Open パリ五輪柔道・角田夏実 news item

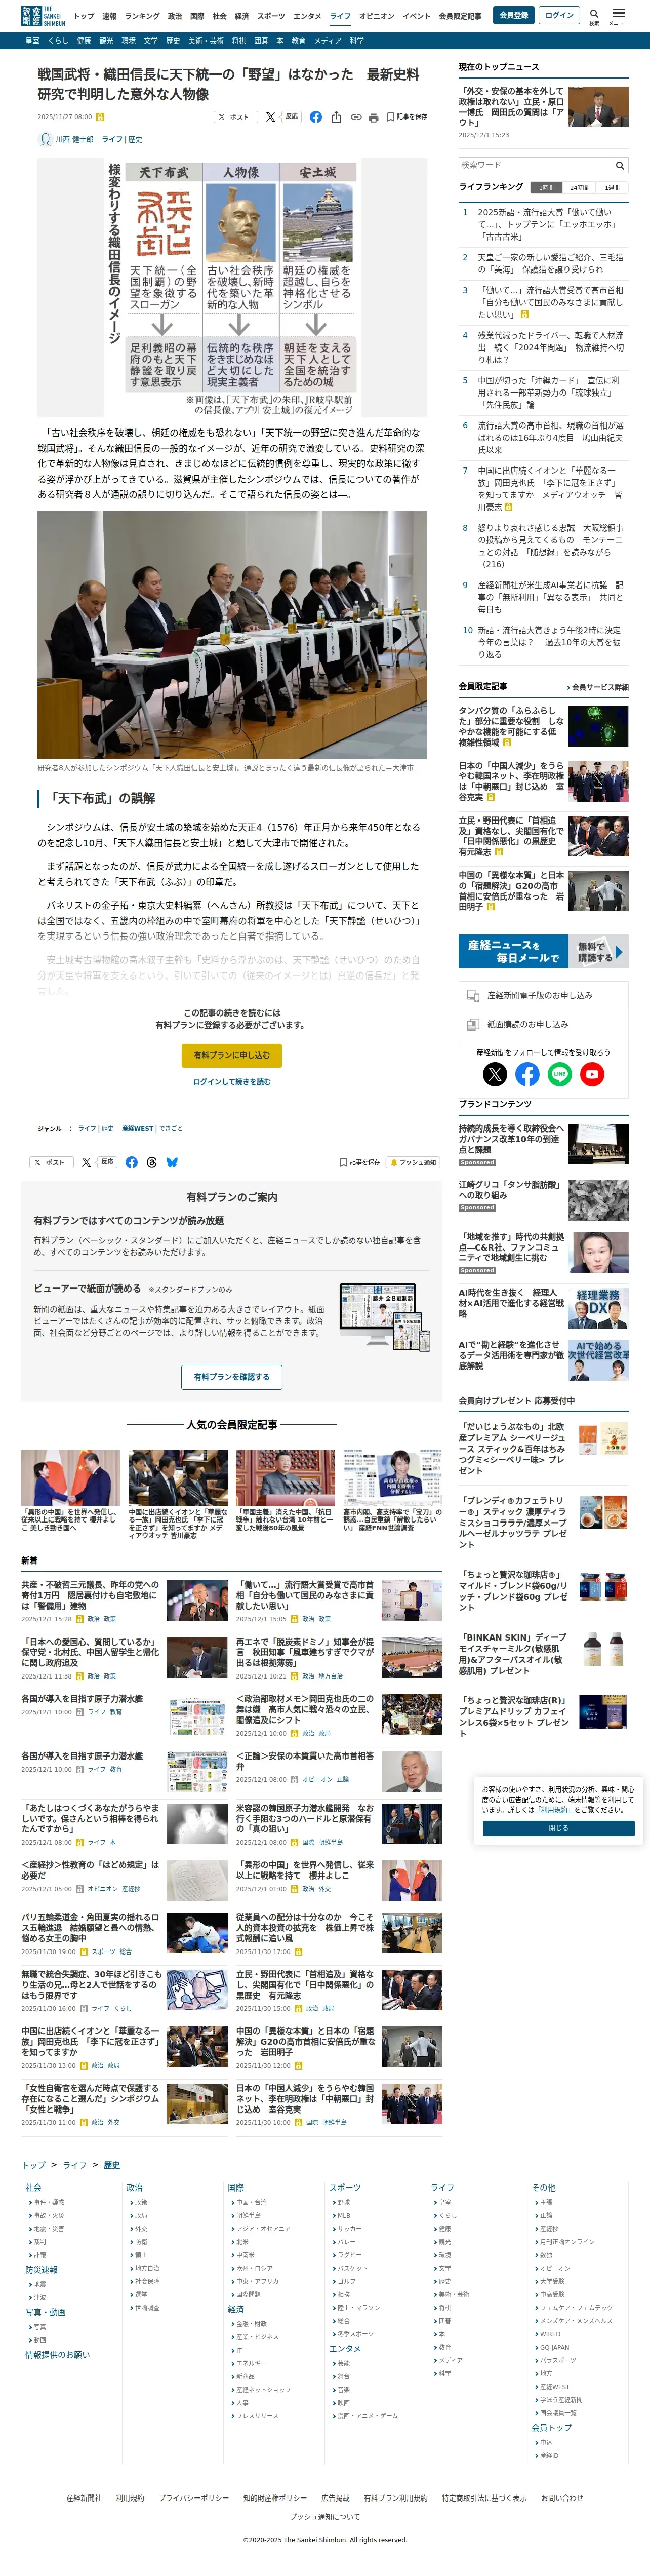pos(90,1929)
